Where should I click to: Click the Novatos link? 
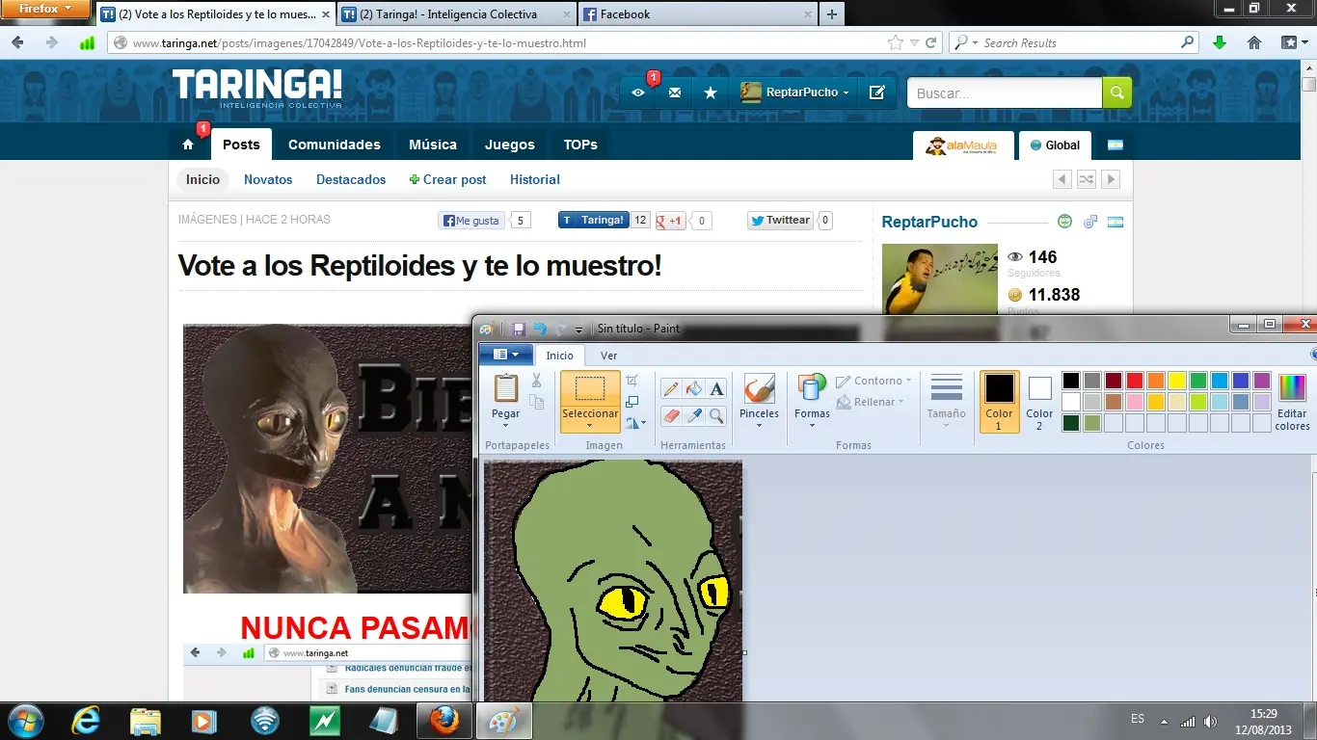tap(268, 180)
